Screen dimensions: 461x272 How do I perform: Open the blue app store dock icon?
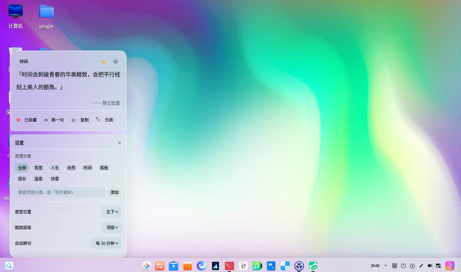pyautogui.click(x=173, y=266)
